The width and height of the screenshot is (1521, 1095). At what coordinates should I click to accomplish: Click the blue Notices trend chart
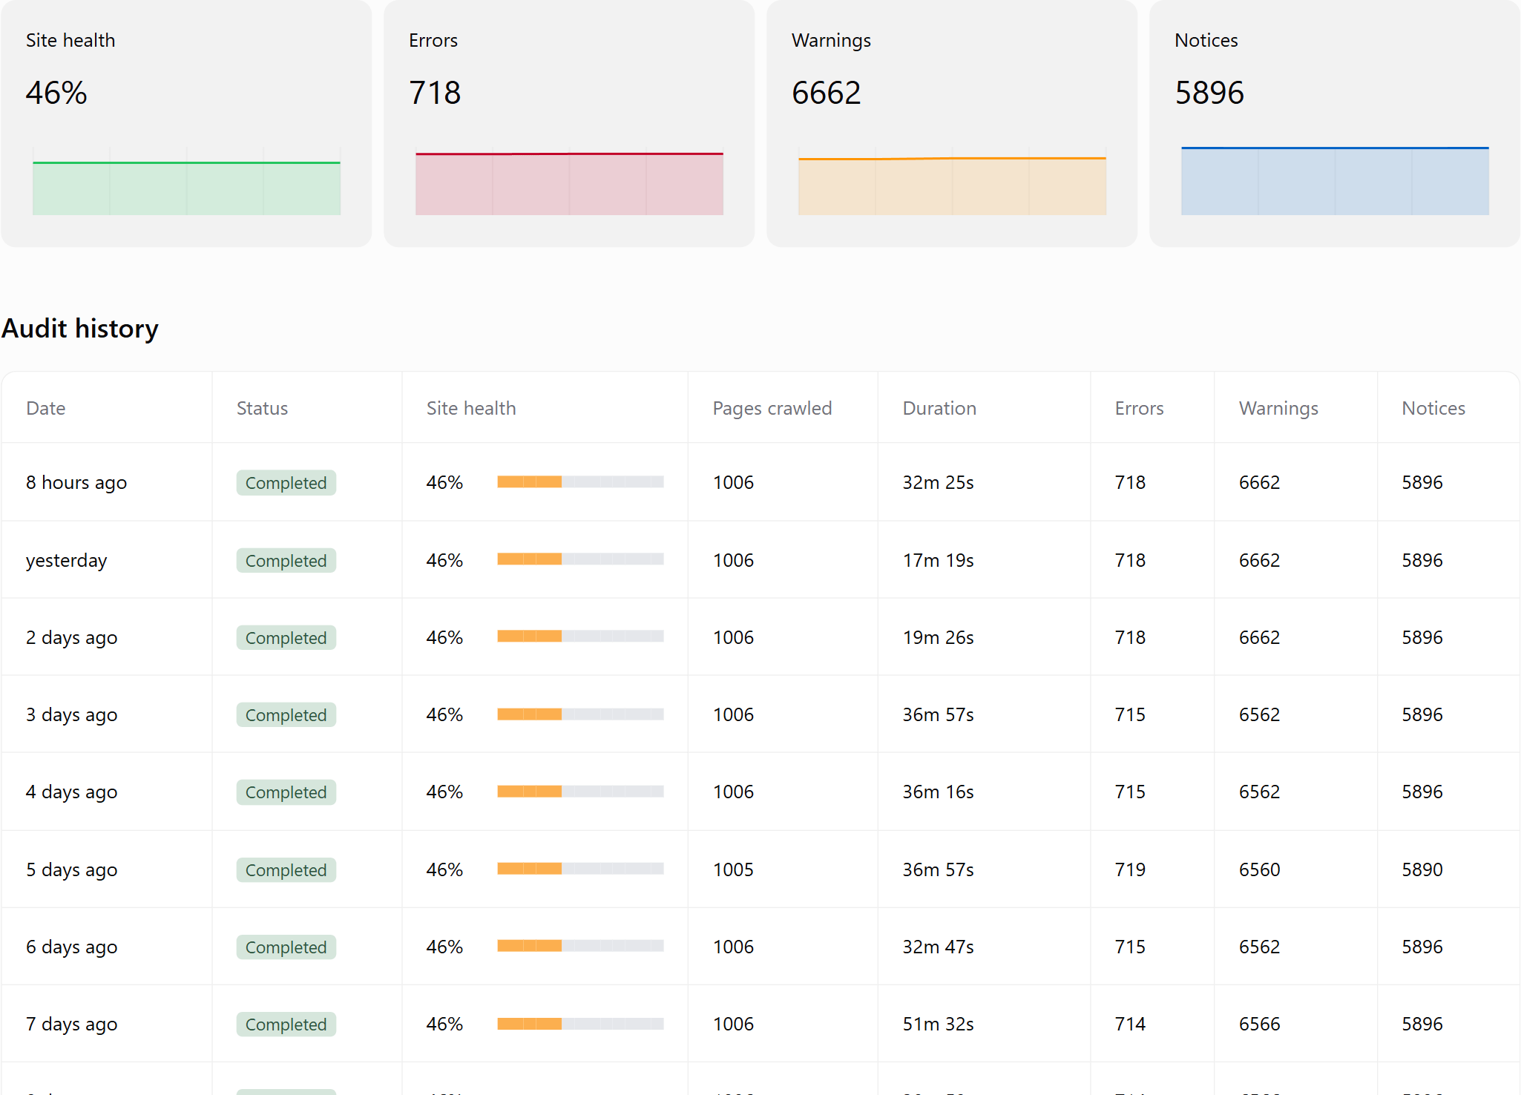pos(1335,182)
